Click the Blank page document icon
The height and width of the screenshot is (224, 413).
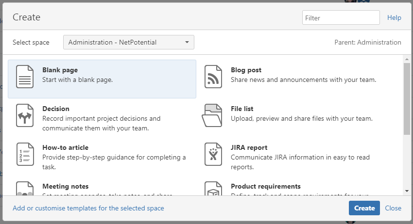point(25,77)
